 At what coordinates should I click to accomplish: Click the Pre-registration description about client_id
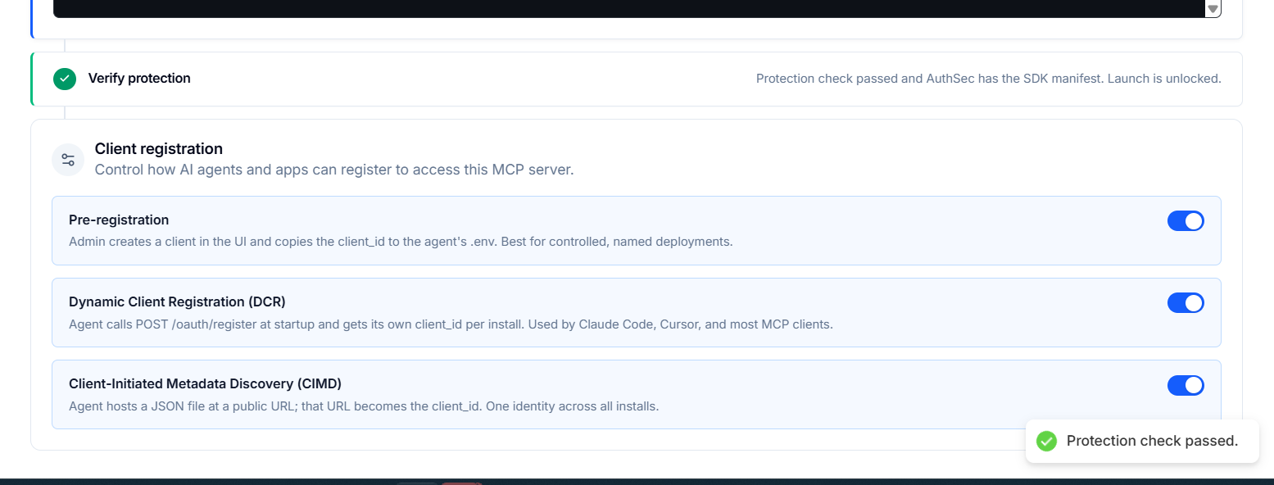coord(401,242)
